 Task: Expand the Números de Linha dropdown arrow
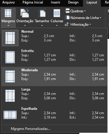(100, 18)
